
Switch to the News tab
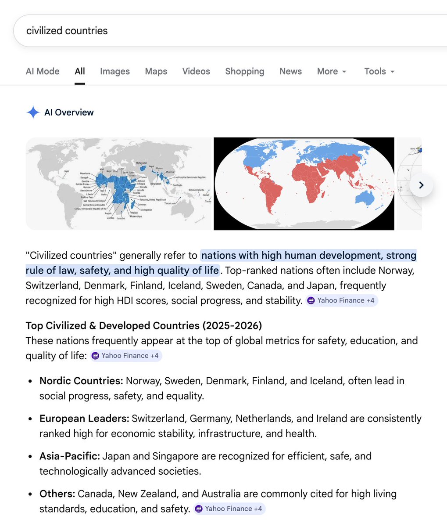pos(290,72)
